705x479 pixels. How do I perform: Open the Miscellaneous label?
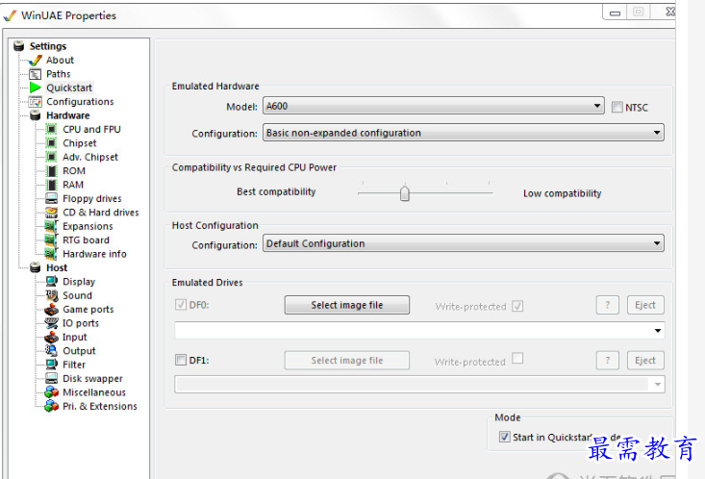click(x=94, y=392)
